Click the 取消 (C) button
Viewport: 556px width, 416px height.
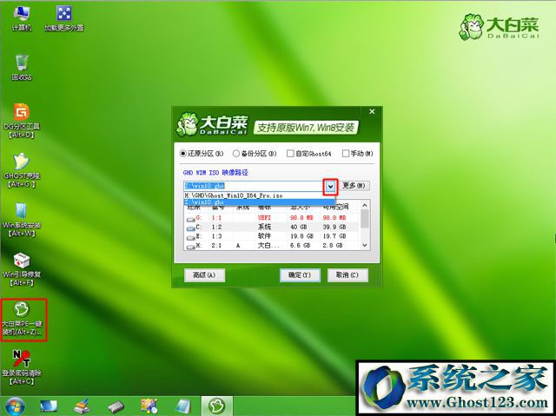(347, 275)
